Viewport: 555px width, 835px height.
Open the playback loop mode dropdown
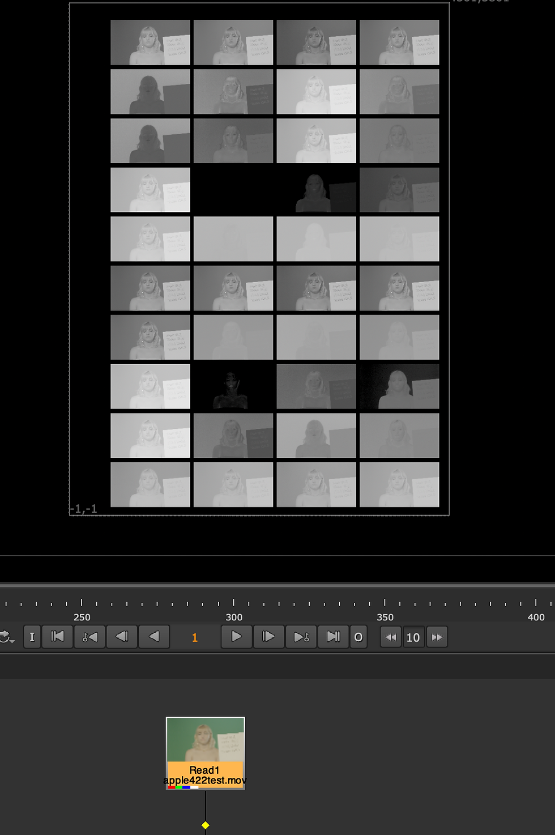tap(7, 637)
